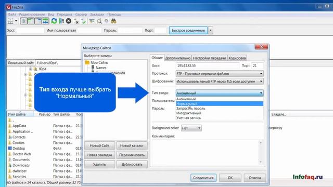Open the Передача menu

tap(65, 15)
